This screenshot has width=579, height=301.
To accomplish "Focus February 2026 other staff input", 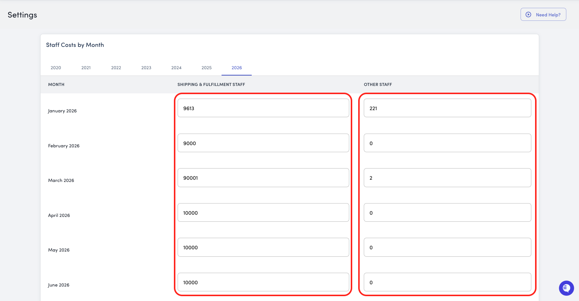I will pos(447,143).
